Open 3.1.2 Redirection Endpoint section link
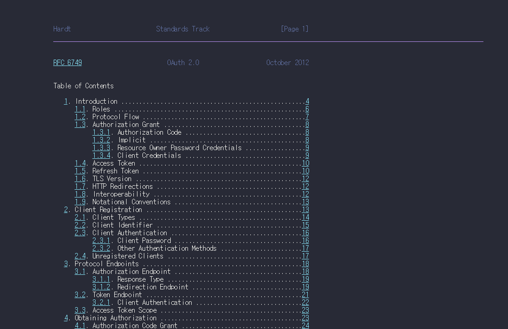 click(x=102, y=287)
